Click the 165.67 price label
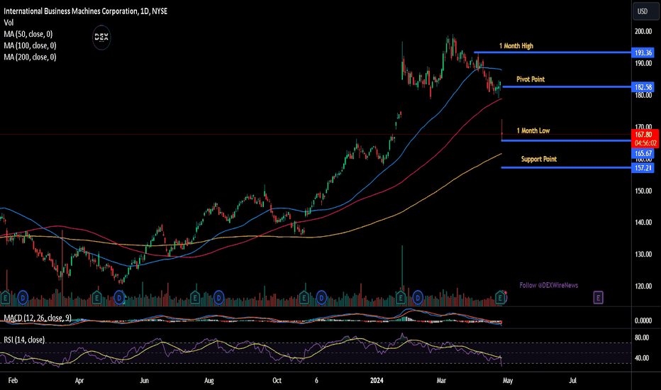 point(644,153)
